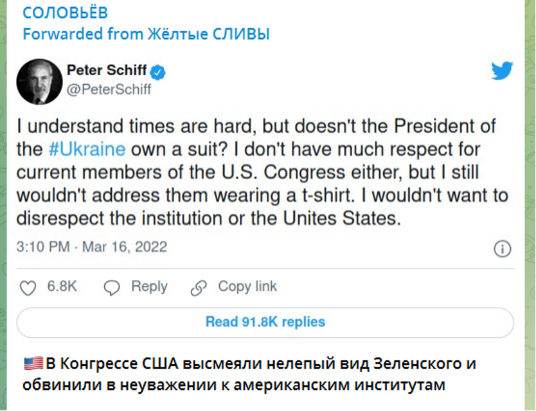Click the Reply text label
The width and height of the screenshot is (536, 411).
click(149, 287)
